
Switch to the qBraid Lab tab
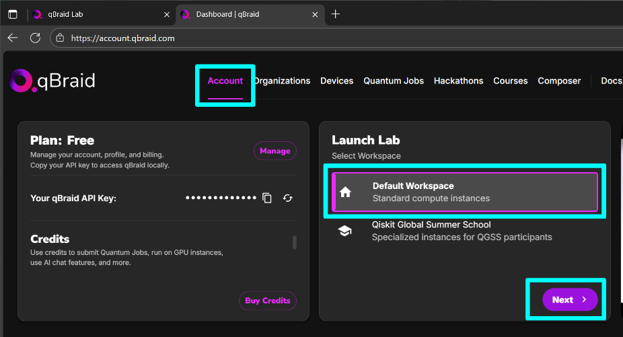click(102, 14)
